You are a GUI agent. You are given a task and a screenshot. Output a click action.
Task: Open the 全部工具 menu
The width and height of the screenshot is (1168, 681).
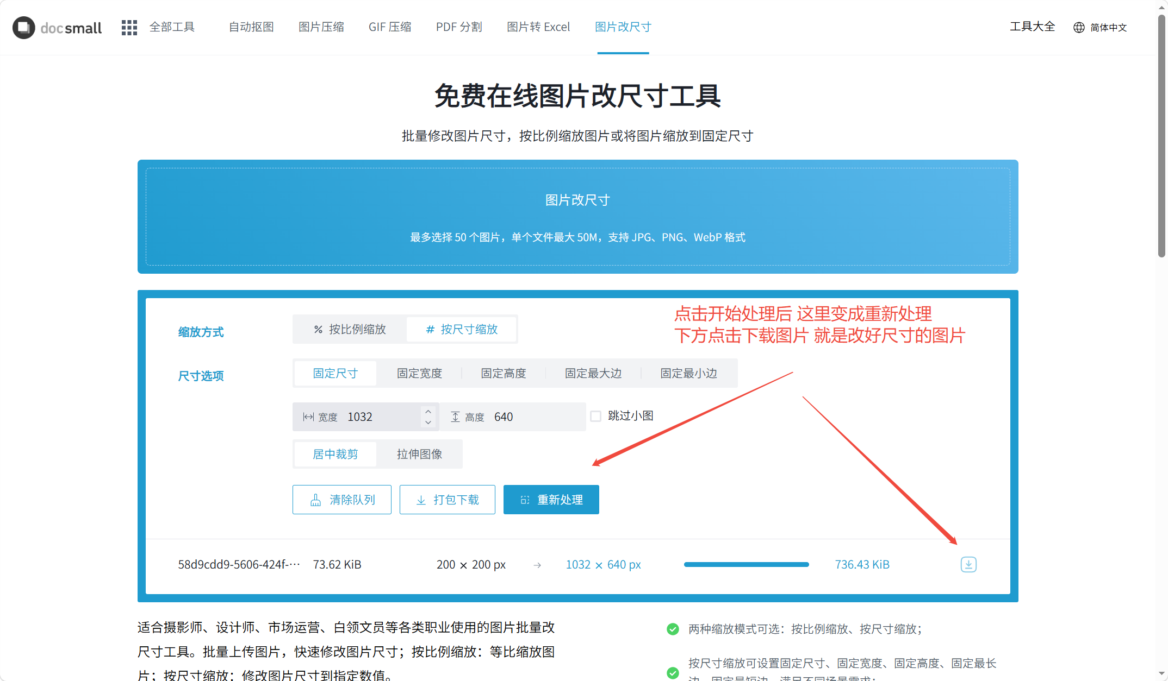point(172,27)
